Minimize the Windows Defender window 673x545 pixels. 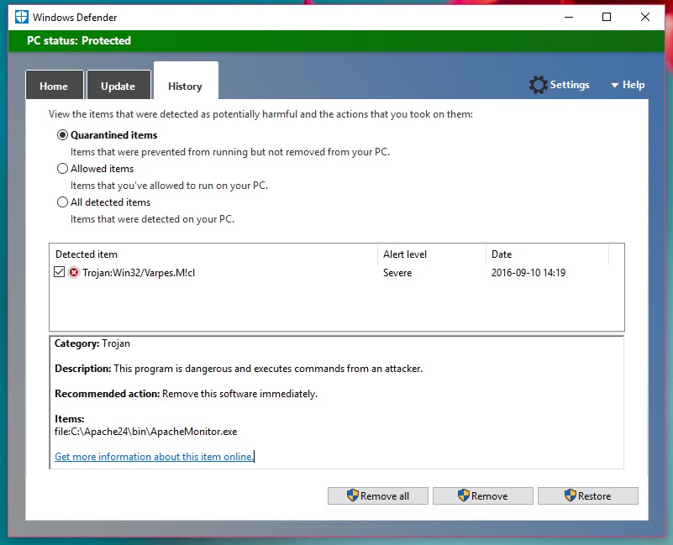pos(569,17)
